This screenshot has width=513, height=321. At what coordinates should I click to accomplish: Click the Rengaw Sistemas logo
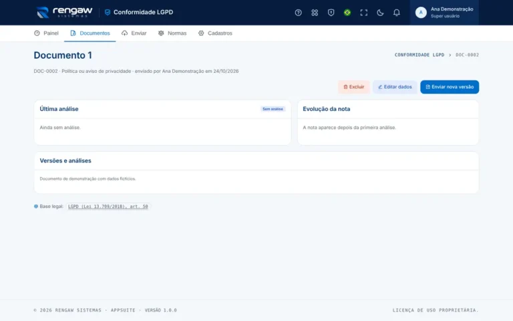click(64, 13)
